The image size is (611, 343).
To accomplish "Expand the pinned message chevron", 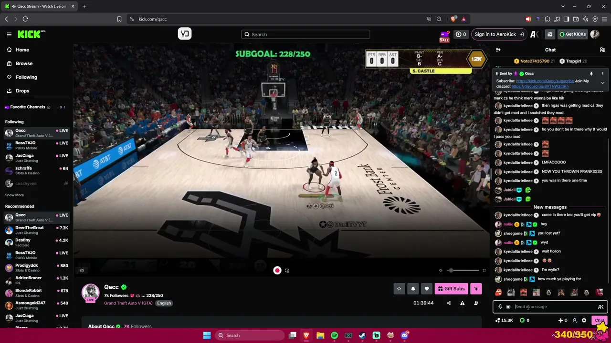I will tap(602, 83).
